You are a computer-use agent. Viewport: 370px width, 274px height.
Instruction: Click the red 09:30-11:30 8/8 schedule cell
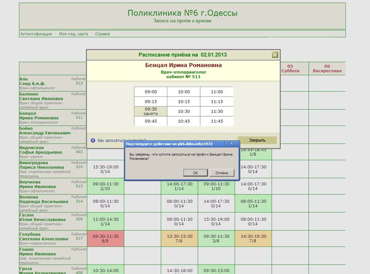point(105,238)
